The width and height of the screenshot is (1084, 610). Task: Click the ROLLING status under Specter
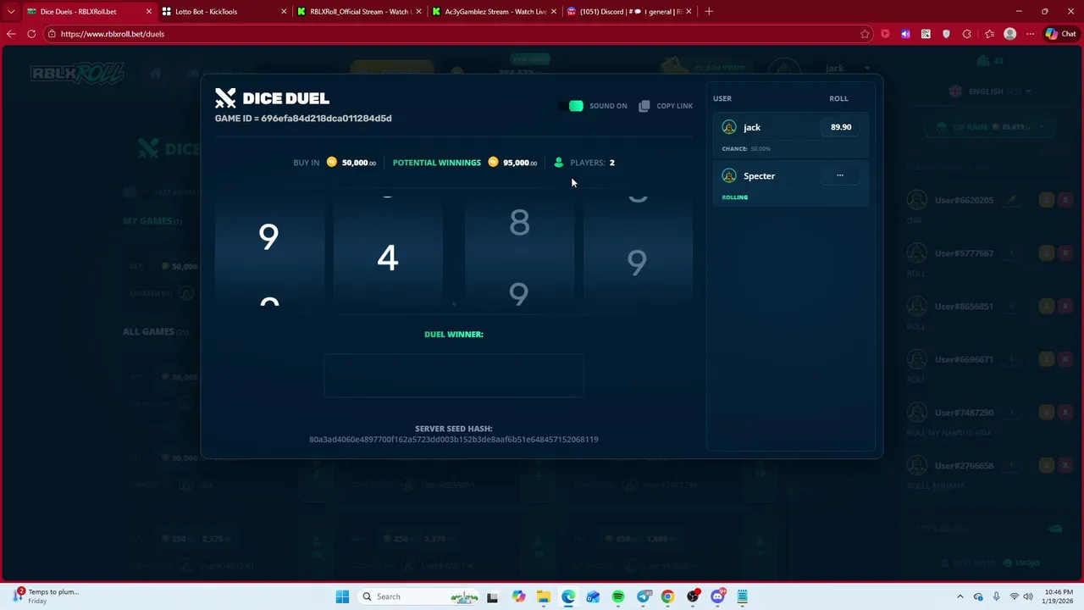[734, 197]
